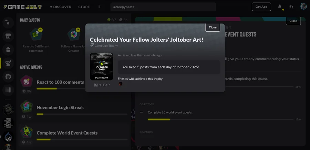The height and width of the screenshot is (150, 310).
Task: Open the pixelated QR-style community avatar
Action: coord(8,123)
